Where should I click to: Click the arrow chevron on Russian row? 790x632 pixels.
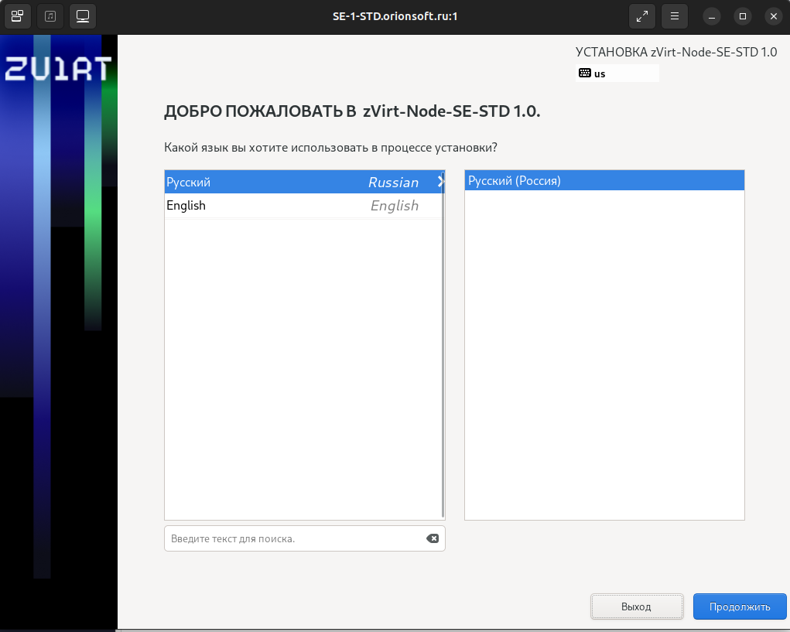[x=440, y=182]
